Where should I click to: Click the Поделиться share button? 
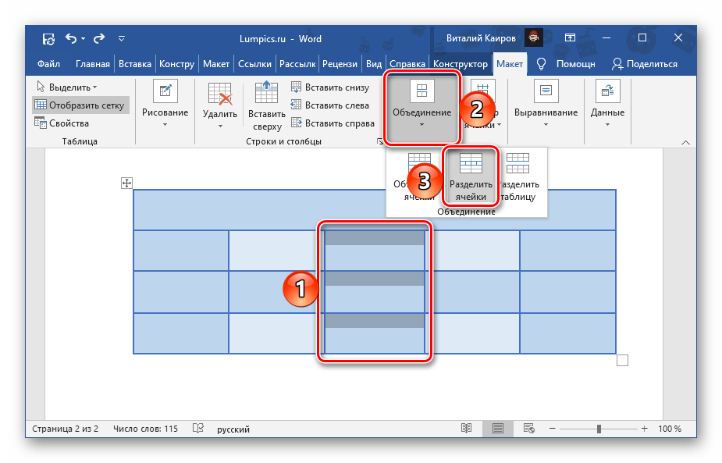point(645,64)
